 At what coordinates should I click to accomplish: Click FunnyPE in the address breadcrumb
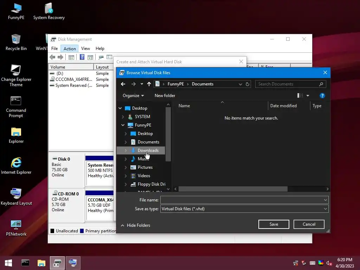pyautogui.click(x=176, y=84)
